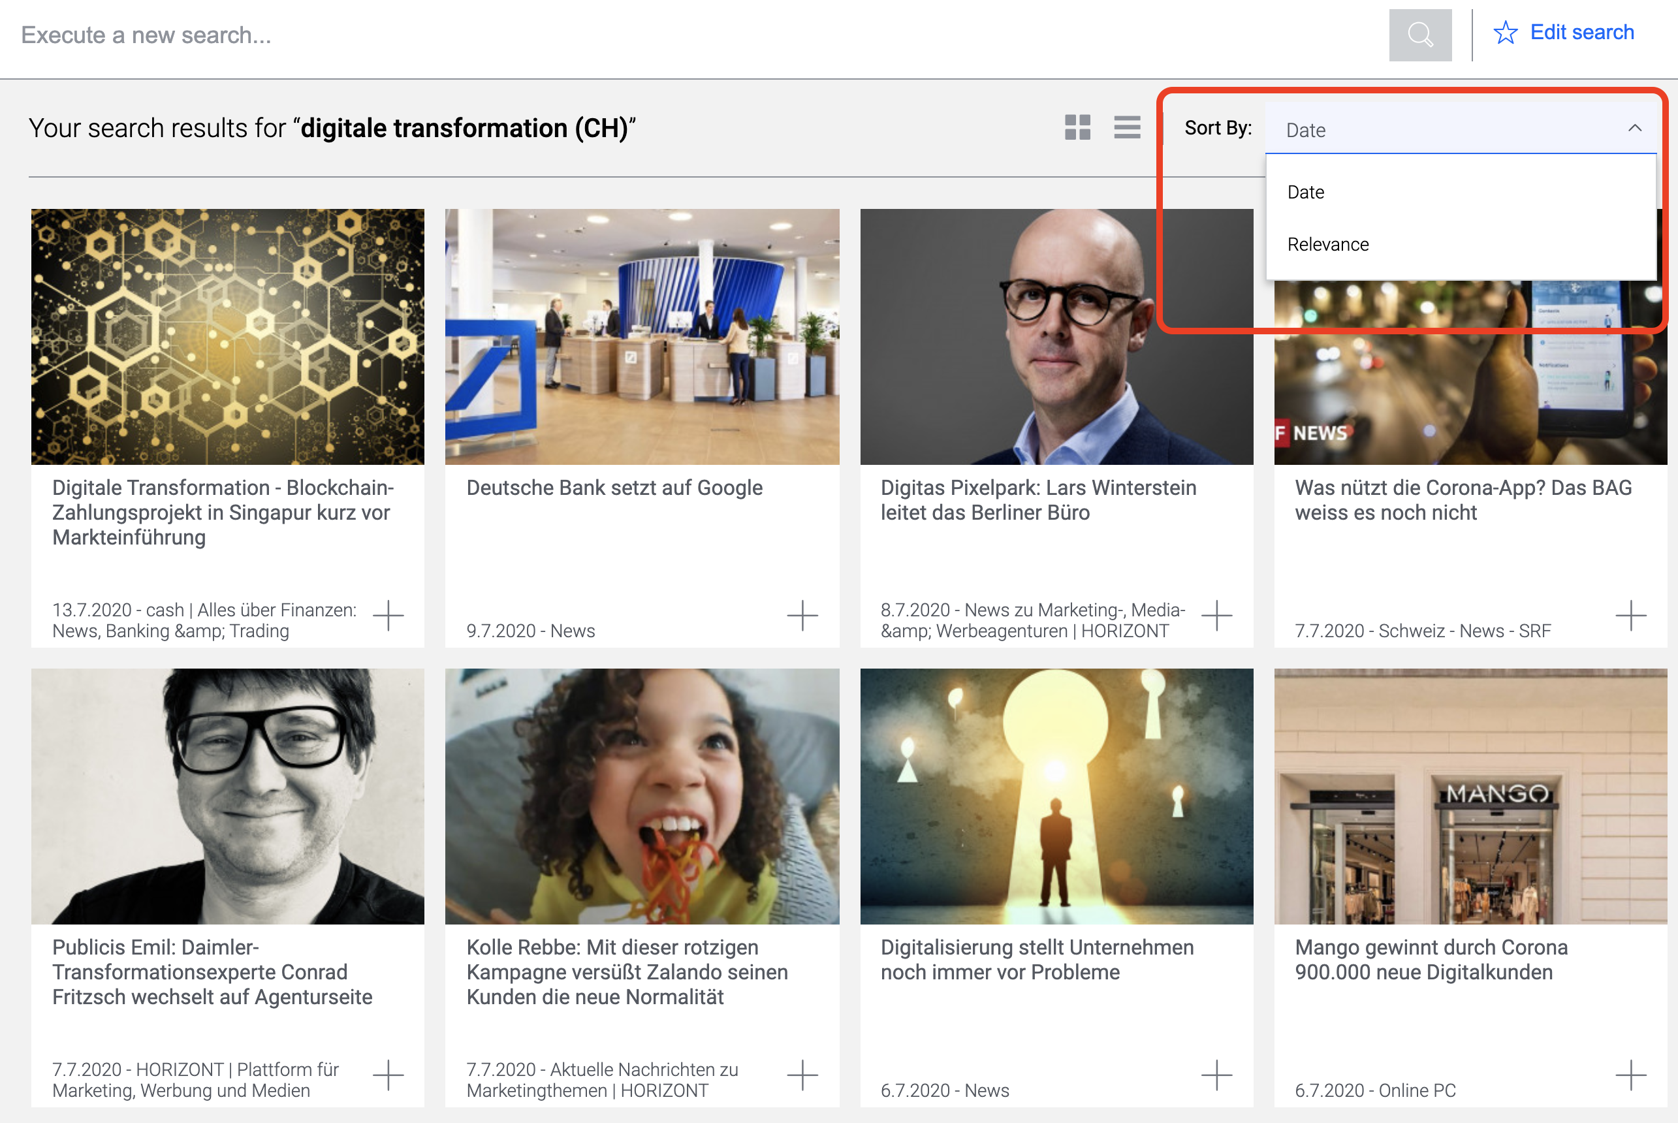Screen dimensions: 1678x1123
Task: Open the Edit search link
Action: pos(1581,32)
